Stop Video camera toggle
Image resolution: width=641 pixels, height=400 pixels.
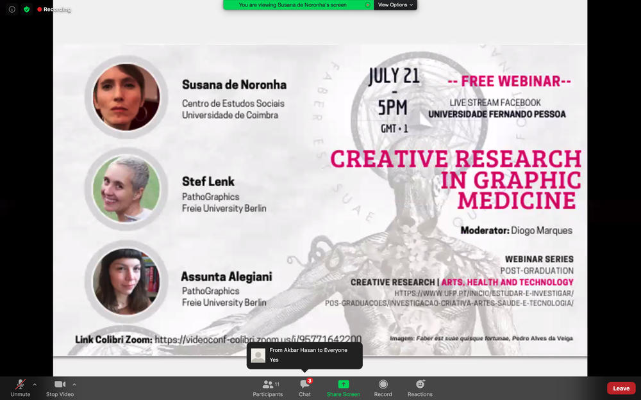pos(60,387)
